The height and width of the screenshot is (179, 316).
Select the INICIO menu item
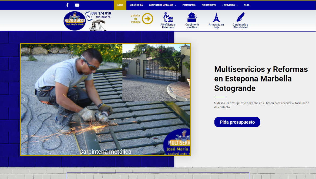[120, 5]
